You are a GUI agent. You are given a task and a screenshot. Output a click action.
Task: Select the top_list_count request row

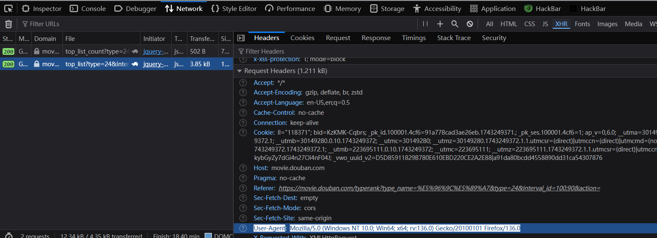click(x=97, y=51)
